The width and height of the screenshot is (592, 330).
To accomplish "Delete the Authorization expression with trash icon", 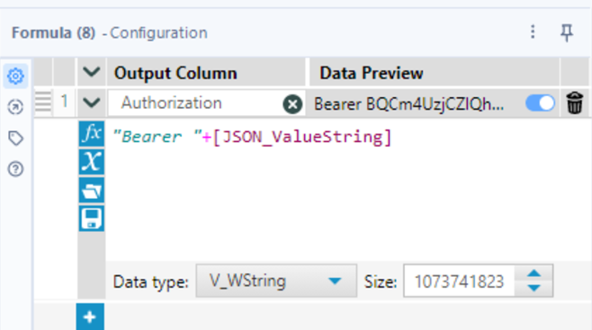I will click(x=574, y=103).
